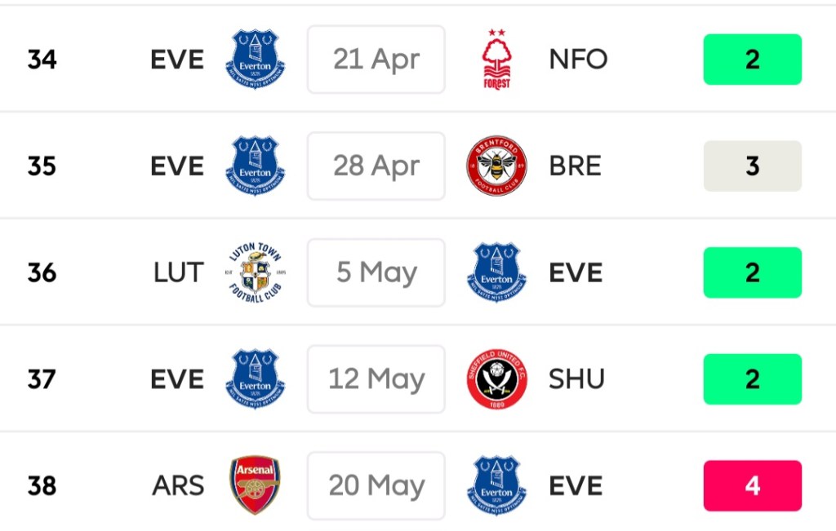Select the 5 May date box
Screen dimensions: 836x531
click(376, 273)
